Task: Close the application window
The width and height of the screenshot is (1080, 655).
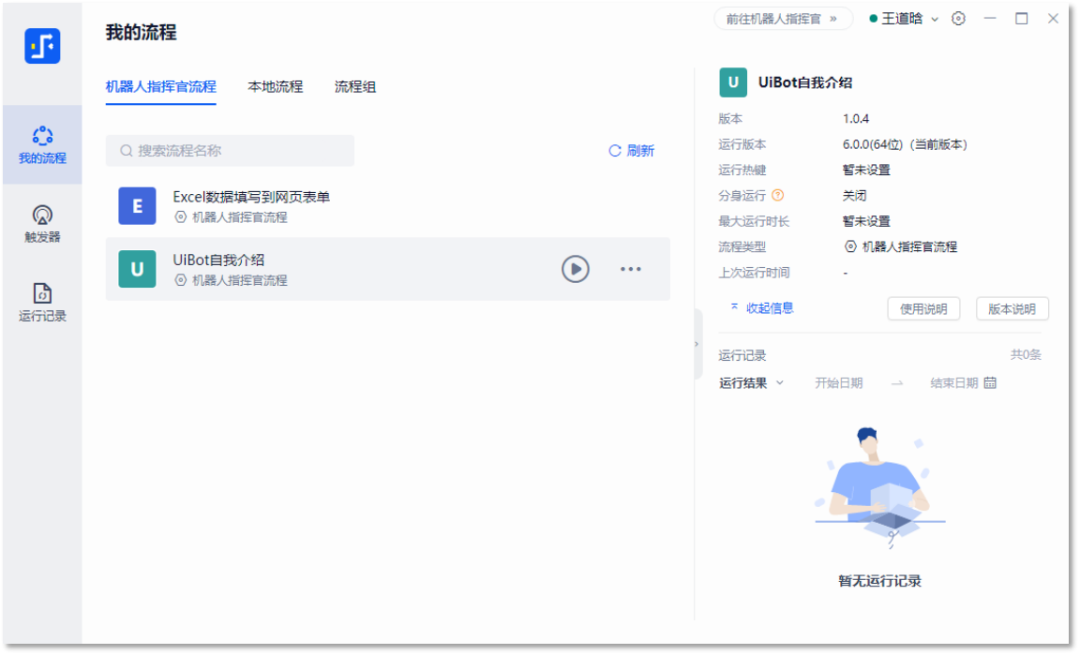Action: point(1053,19)
